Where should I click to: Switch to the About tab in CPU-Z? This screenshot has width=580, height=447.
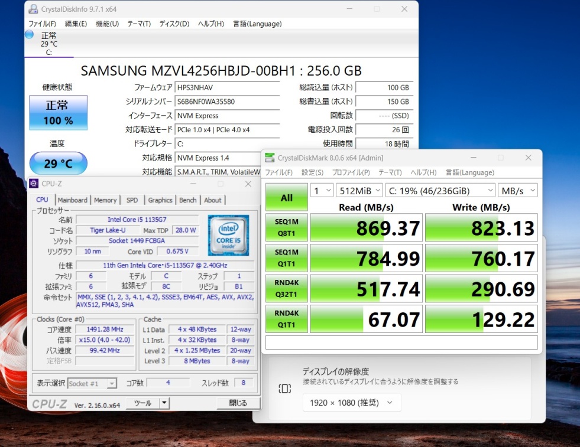point(213,200)
